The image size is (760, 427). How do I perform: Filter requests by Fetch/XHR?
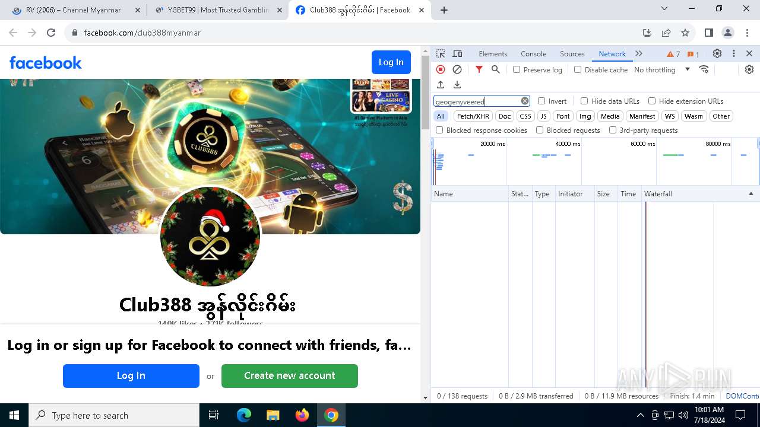(x=473, y=116)
